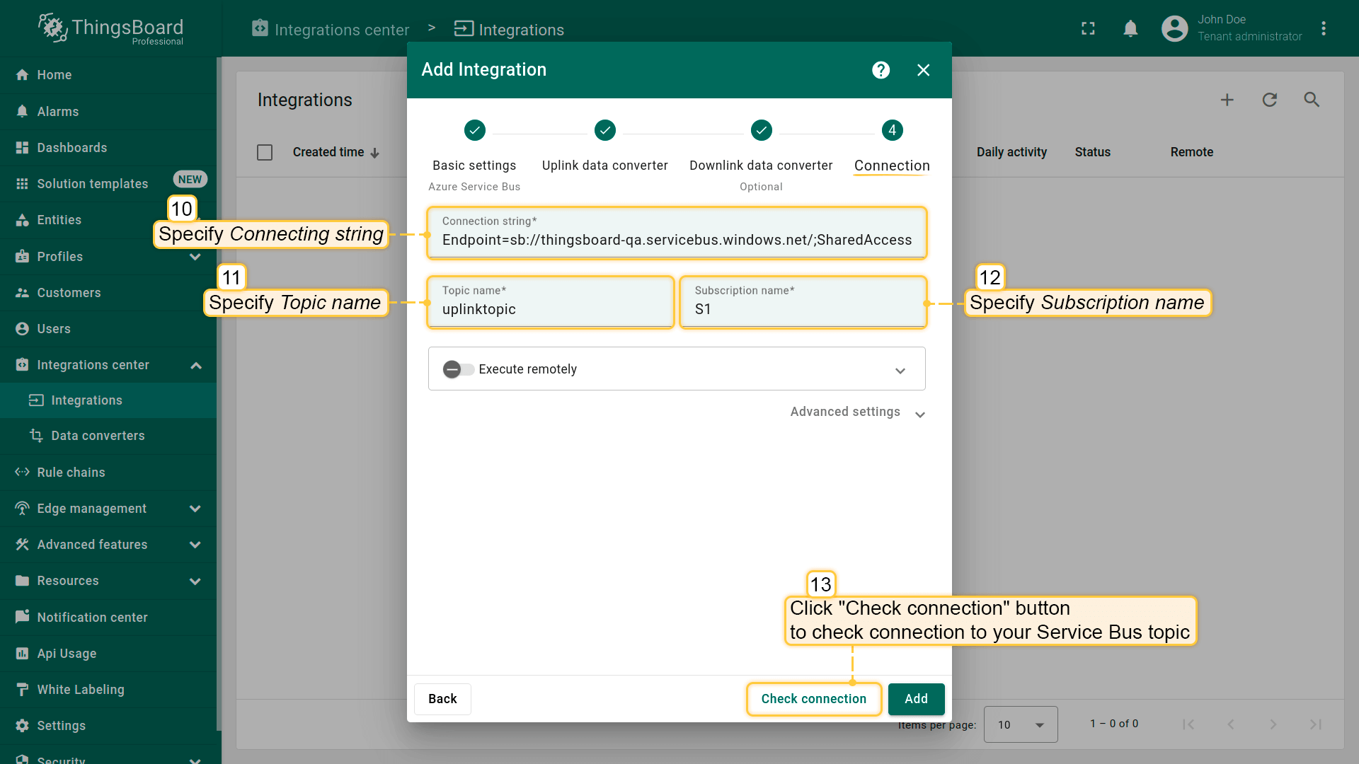The image size is (1359, 764).
Task: Click the Back button
Action: point(442,699)
